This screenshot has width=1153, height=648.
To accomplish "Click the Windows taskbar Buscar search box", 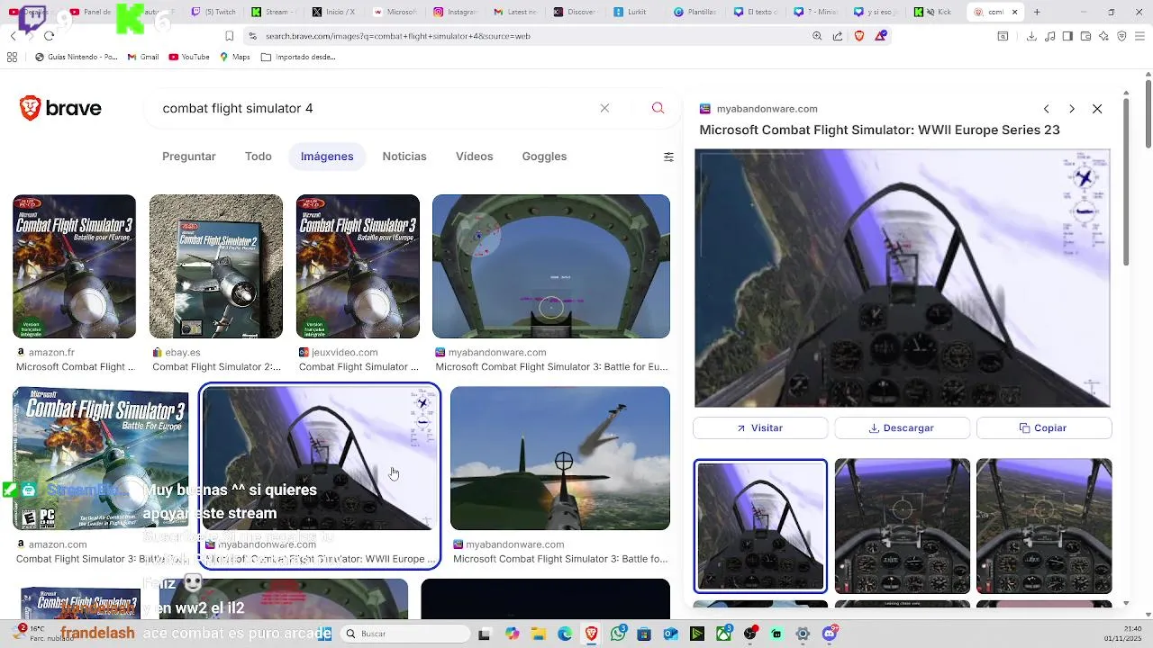I will click(x=405, y=634).
